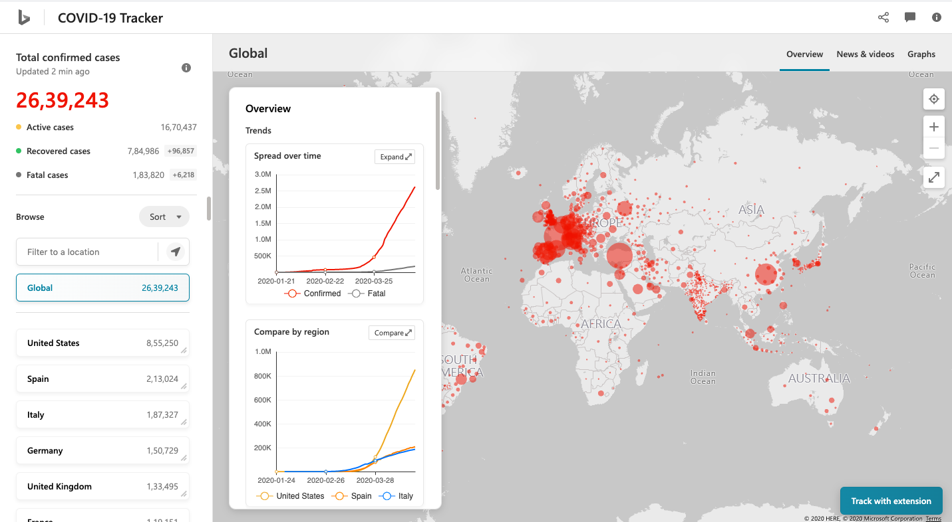Toggle the United States legend series

click(290, 496)
